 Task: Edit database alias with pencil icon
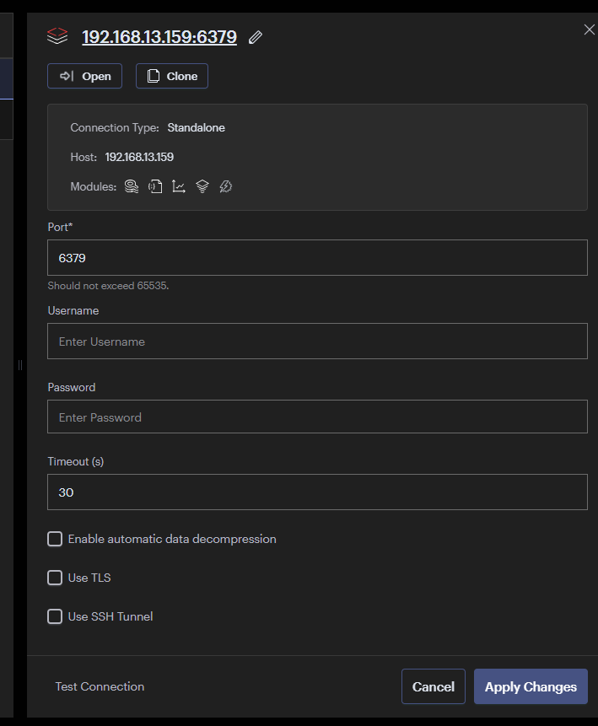coord(256,37)
